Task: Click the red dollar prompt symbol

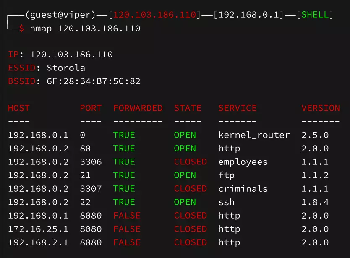Action: [21, 29]
